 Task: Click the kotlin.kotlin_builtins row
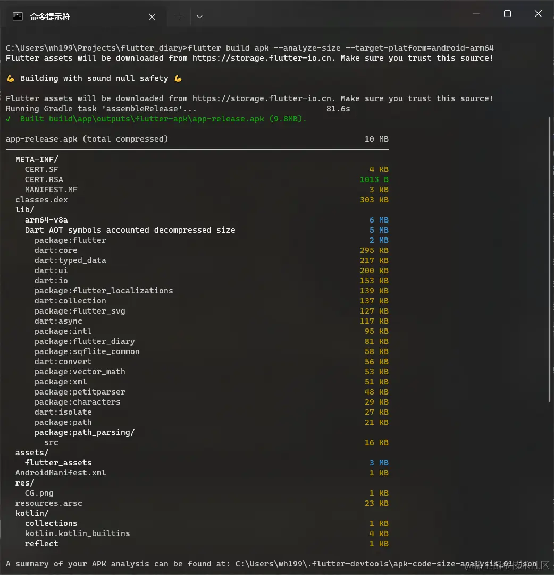206,533
